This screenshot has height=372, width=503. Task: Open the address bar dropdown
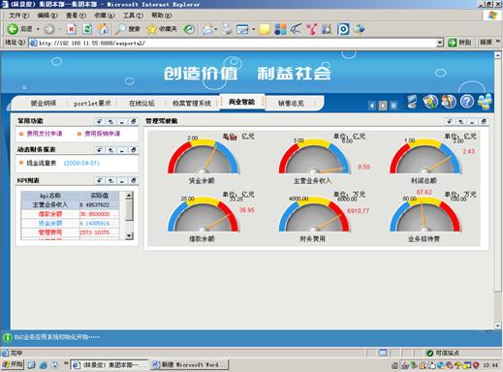tap(440, 43)
